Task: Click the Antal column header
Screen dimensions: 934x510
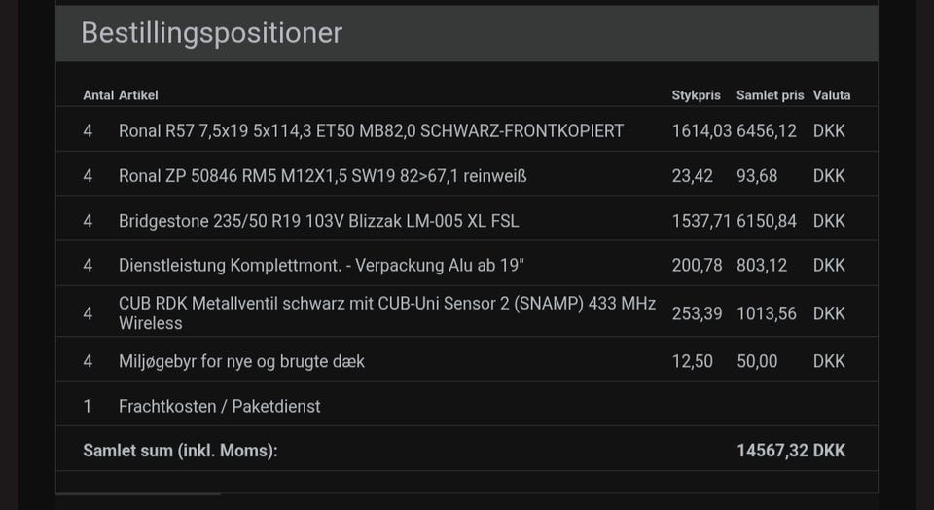Action: (98, 95)
